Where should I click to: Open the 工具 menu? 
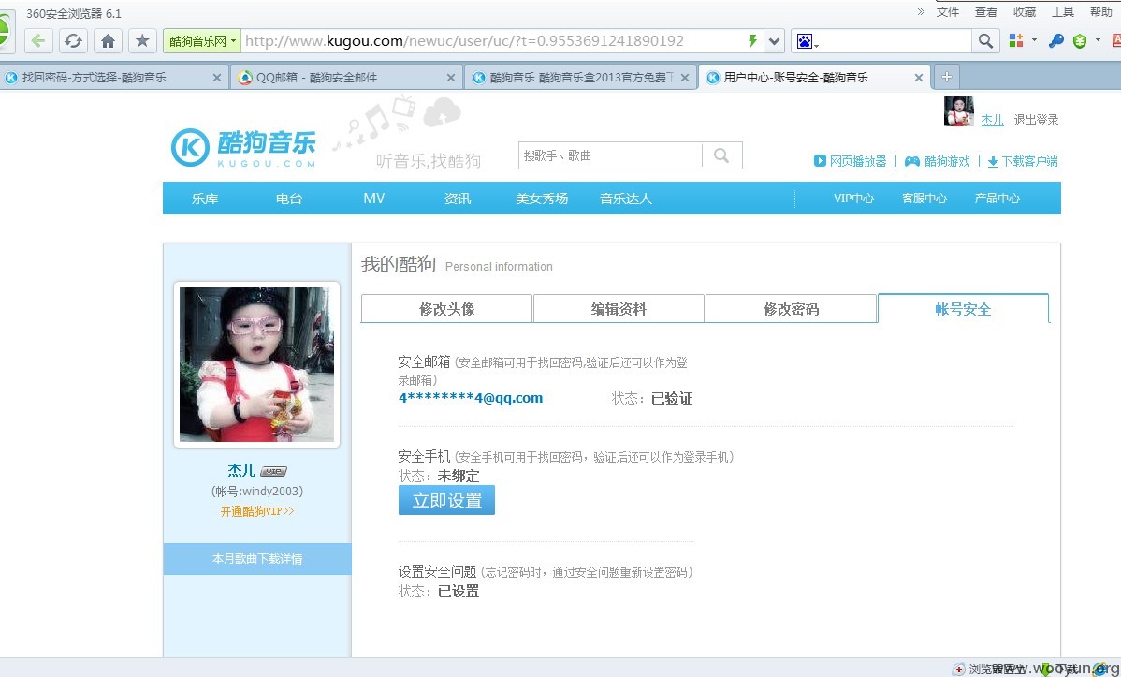(1063, 12)
